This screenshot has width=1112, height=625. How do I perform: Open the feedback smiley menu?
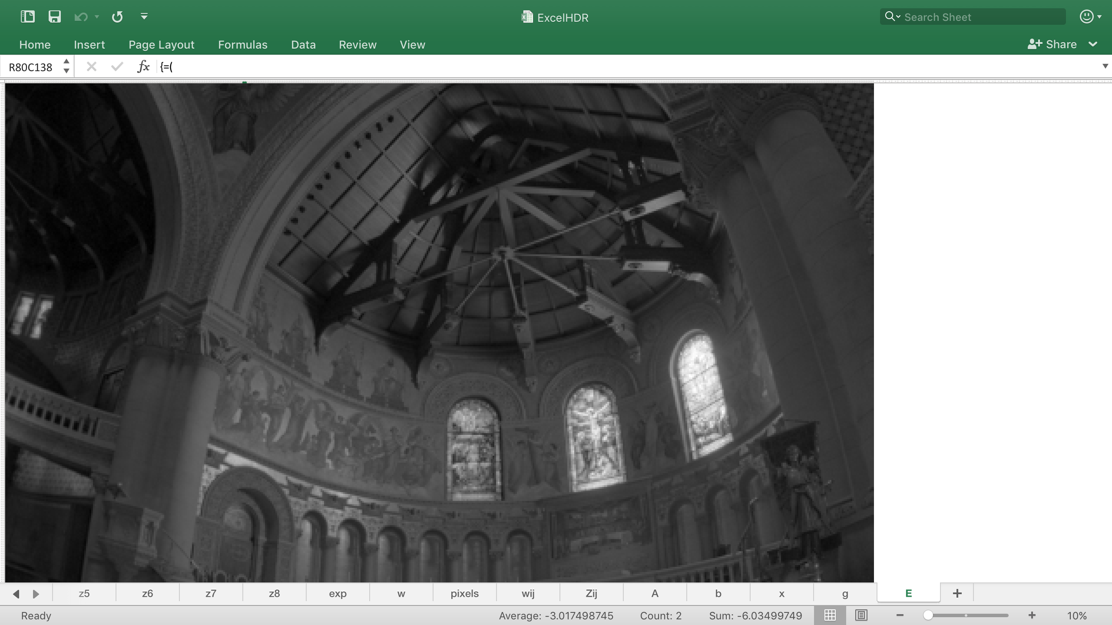1086,16
